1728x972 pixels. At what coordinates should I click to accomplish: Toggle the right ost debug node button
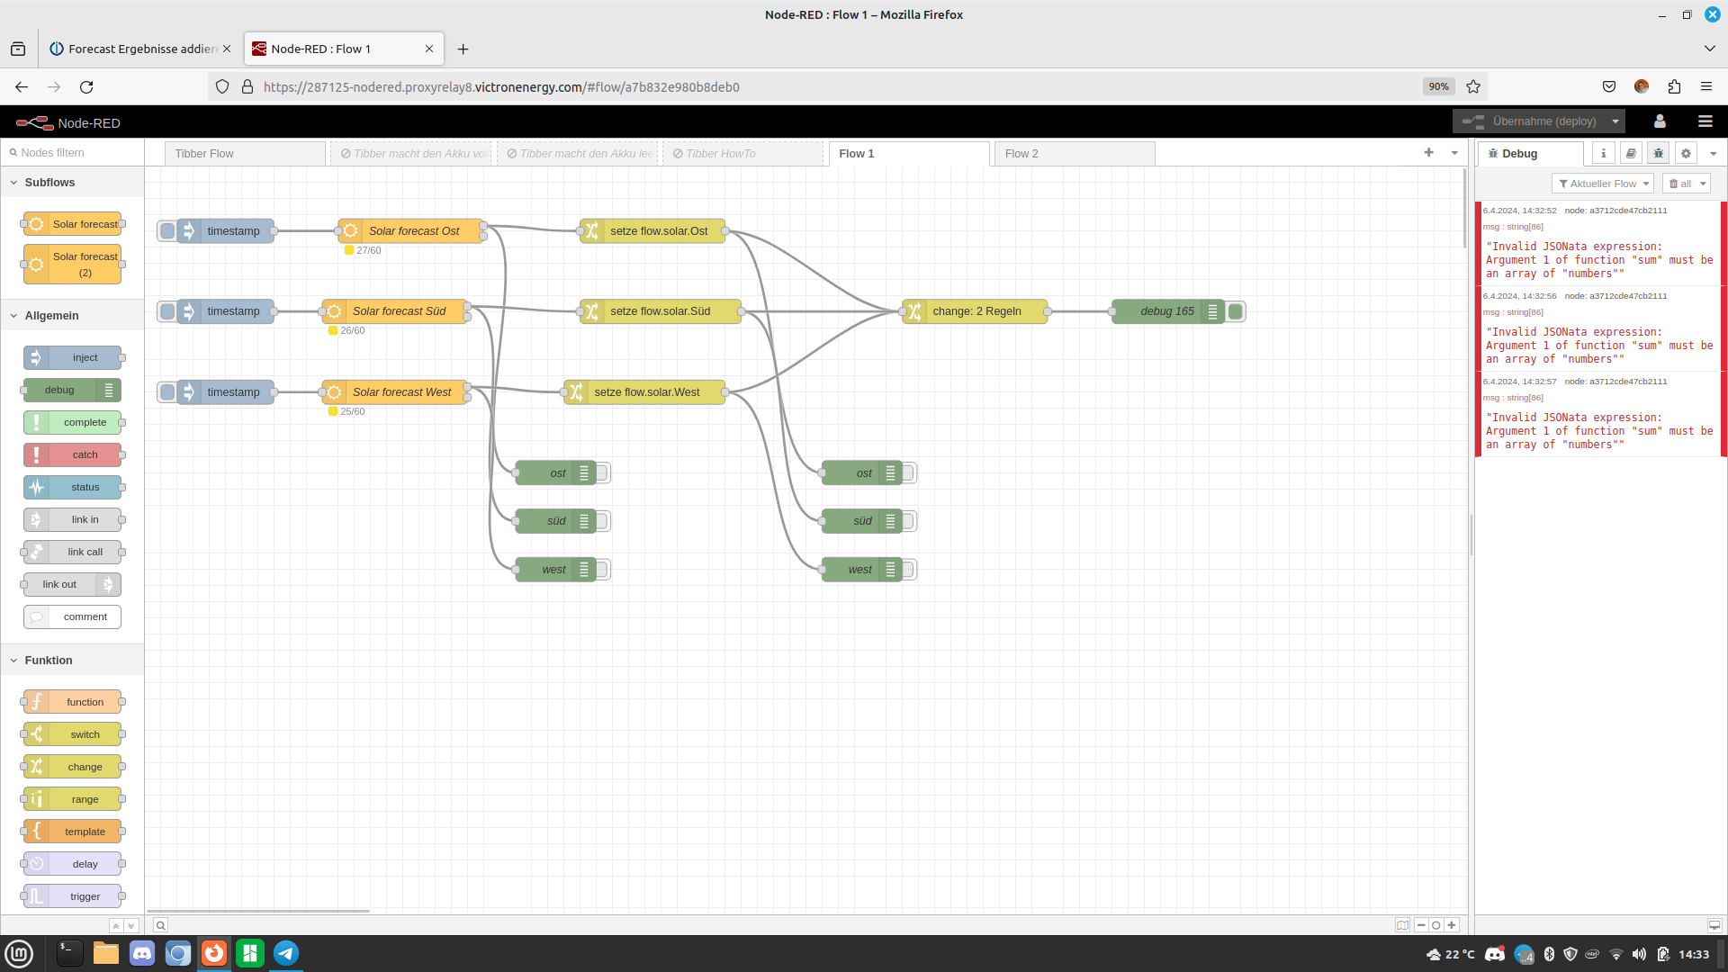[908, 472]
